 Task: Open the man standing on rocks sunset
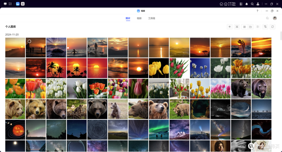(x=97, y=48)
